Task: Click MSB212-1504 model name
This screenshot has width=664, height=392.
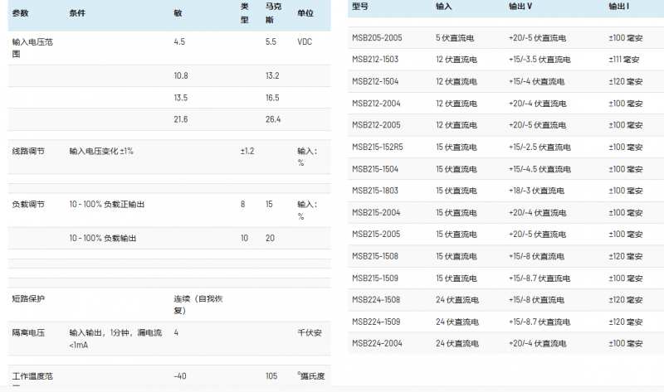Action: (x=375, y=81)
